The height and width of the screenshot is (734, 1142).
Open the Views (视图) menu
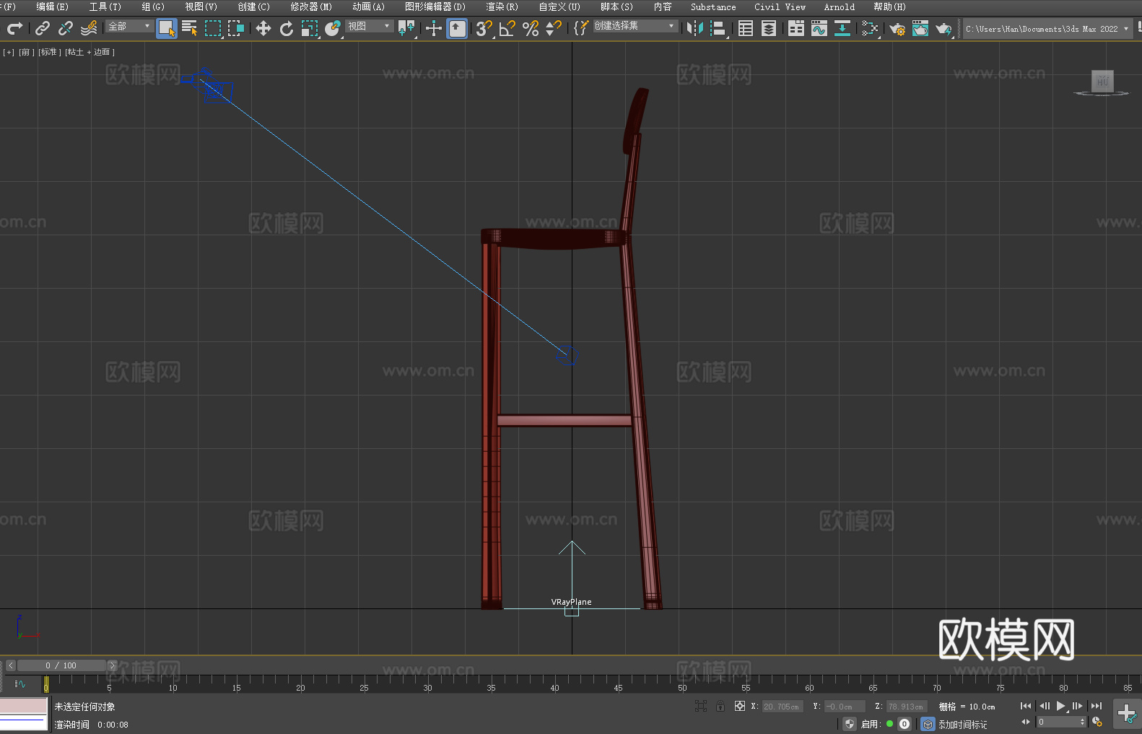click(201, 6)
